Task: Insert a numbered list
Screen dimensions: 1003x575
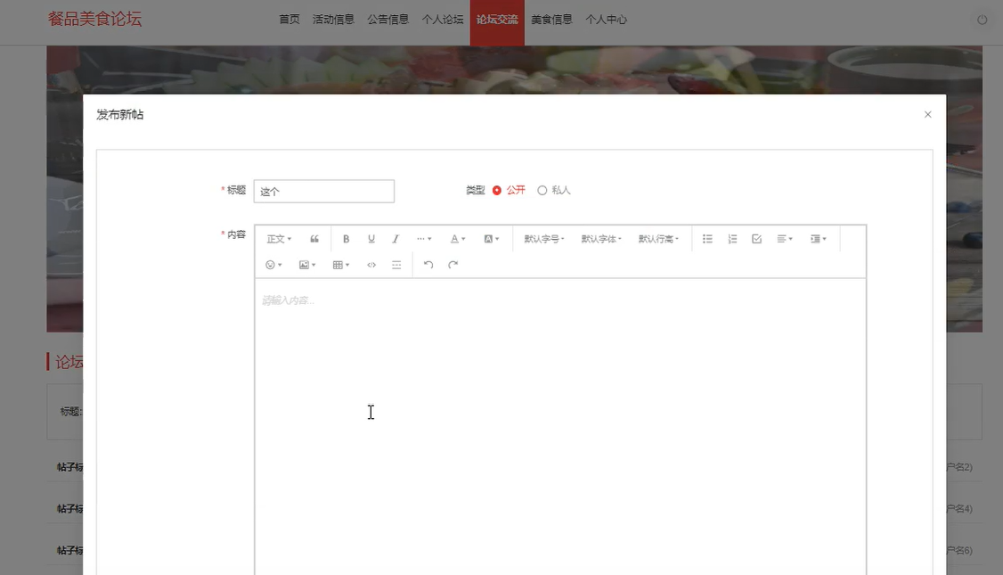Action: pyautogui.click(x=732, y=239)
